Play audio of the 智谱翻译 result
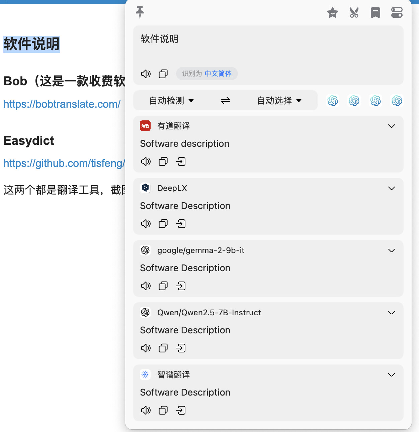Image resolution: width=419 pixels, height=432 pixels. tap(146, 410)
